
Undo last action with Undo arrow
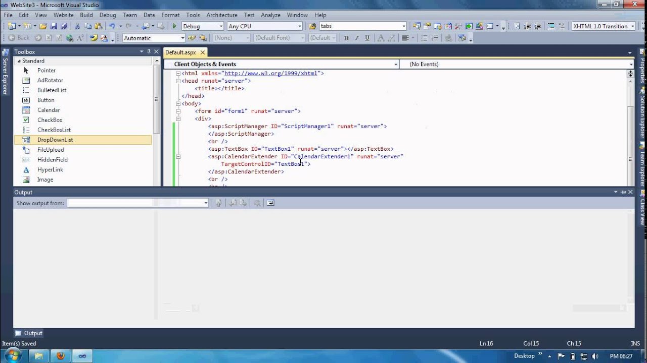click(x=112, y=26)
